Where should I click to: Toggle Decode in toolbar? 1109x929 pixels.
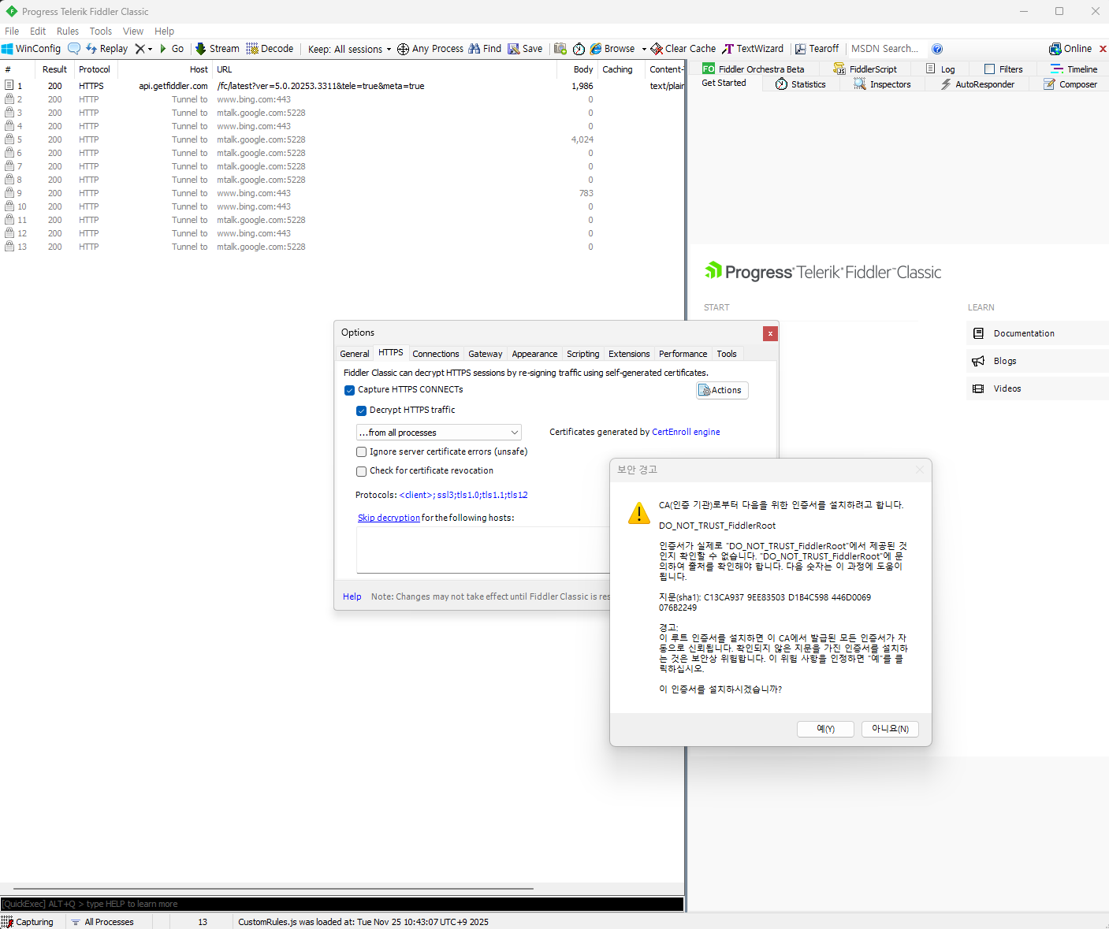[270, 49]
